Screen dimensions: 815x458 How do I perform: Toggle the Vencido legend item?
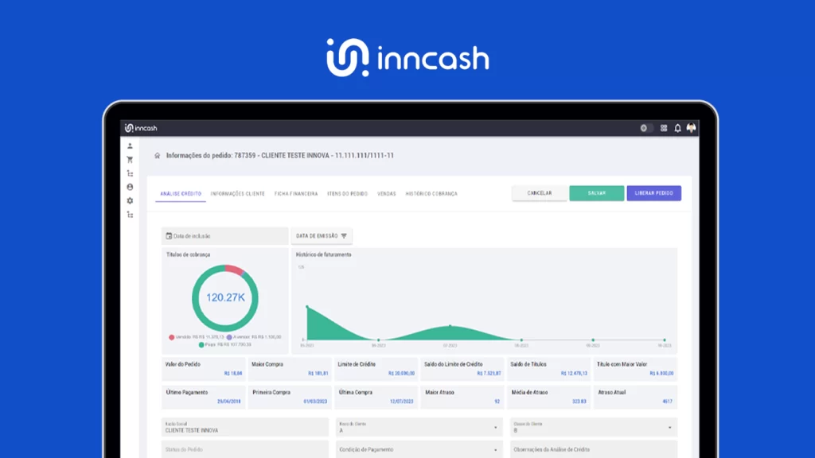point(197,337)
